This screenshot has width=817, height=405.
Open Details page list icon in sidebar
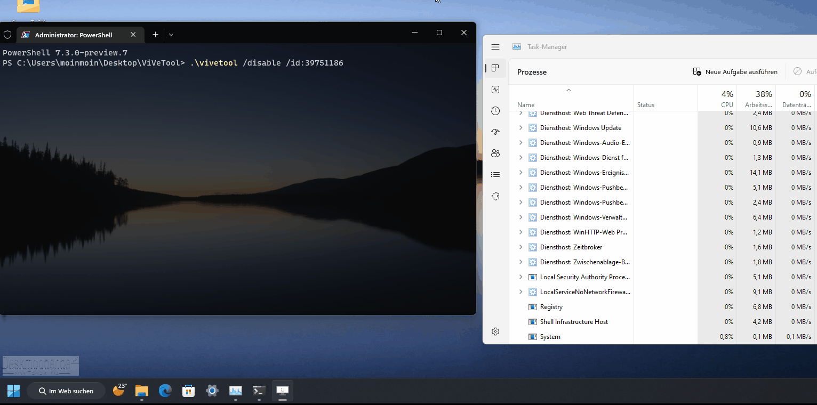point(495,175)
